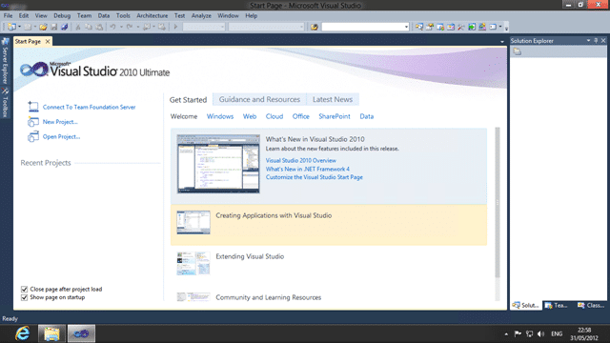Toggle Show page on startup checkbox

(24, 297)
